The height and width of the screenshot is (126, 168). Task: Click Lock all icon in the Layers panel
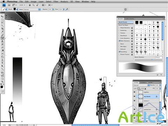pyautogui.click(x=145, y=89)
